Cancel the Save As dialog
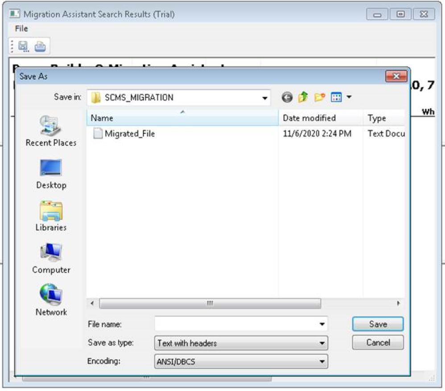 [378, 342]
